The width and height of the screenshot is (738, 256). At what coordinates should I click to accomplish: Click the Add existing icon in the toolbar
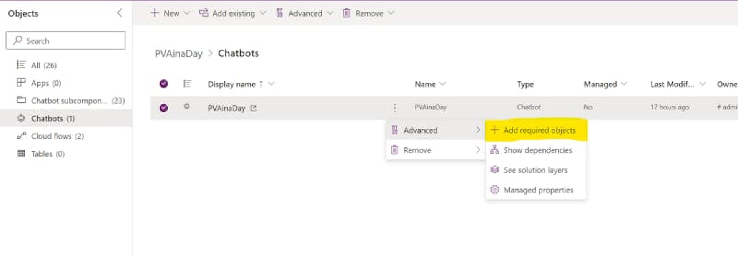tap(204, 13)
